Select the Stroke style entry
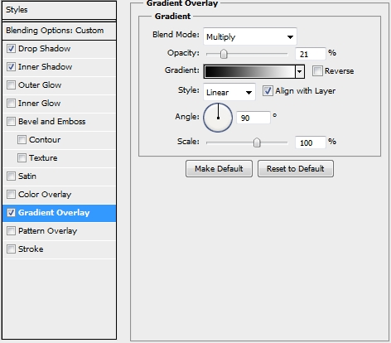This screenshot has width=391, height=343. pyautogui.click(x=59, y=249)
